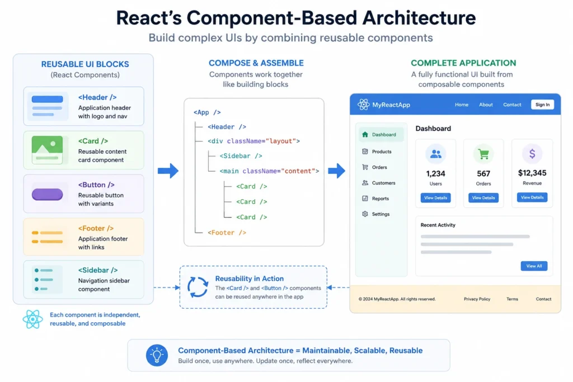Click the '1,234' users value
Image resolution: width=573 pixels, height=382 pixels.
pos(435,173)
